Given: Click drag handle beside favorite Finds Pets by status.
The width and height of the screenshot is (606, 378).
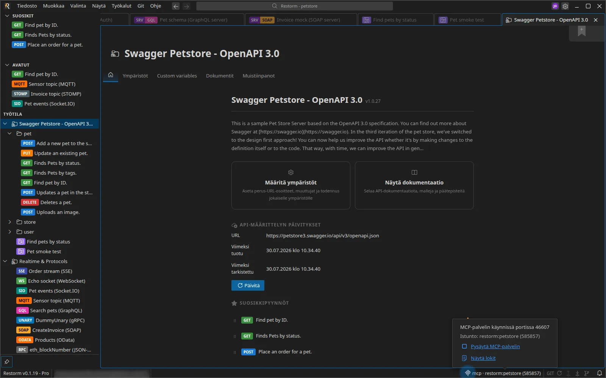Looking at the screenshot, I should [235, 336].
